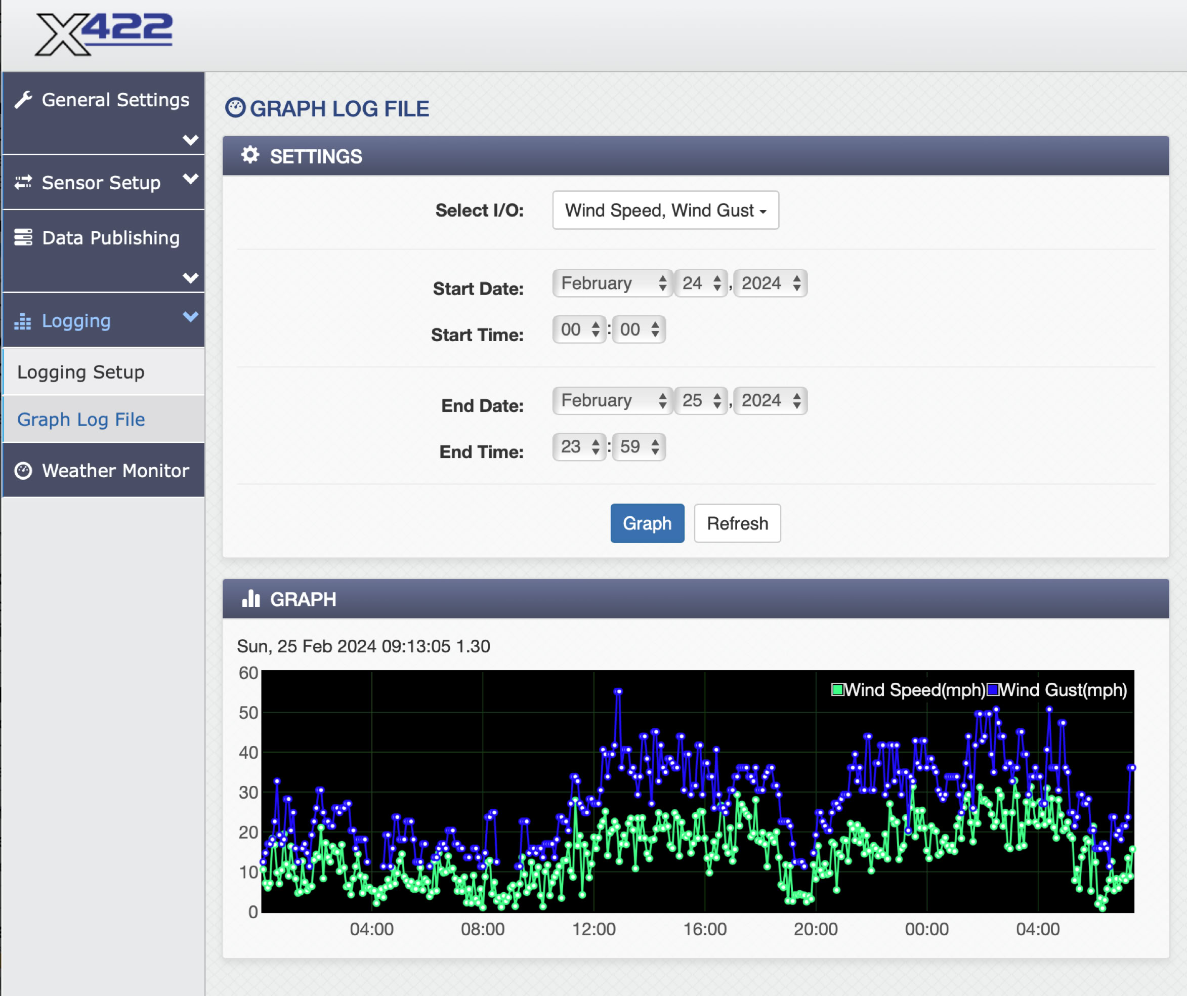The height and width of the screenshot is (996, 1187).
Task: Click the Graph panel bar chart icon
Action: click(x=250, y=599)
